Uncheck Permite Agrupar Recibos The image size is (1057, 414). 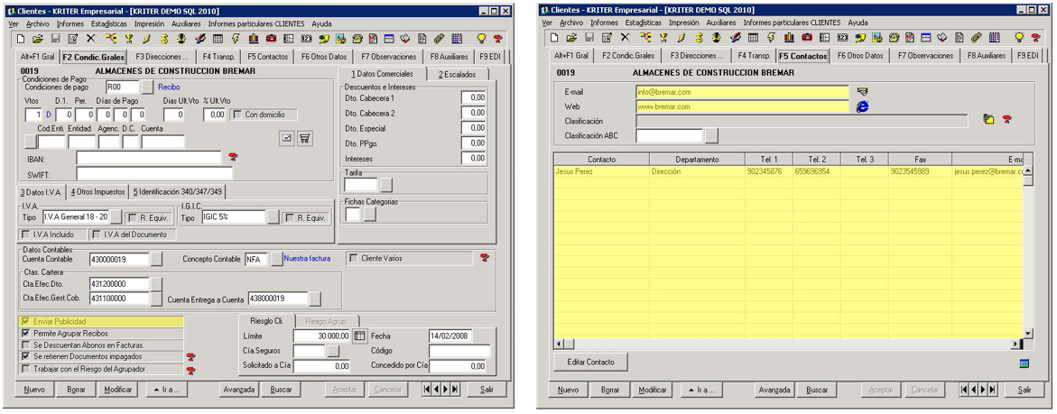(x=26, y=334)
